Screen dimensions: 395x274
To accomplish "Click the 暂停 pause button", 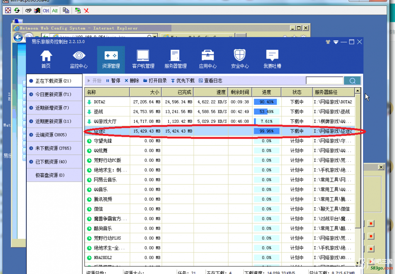I will click(113, 81).
